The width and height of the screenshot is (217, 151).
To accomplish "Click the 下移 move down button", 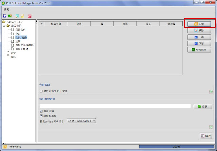I will coord(199,43).
